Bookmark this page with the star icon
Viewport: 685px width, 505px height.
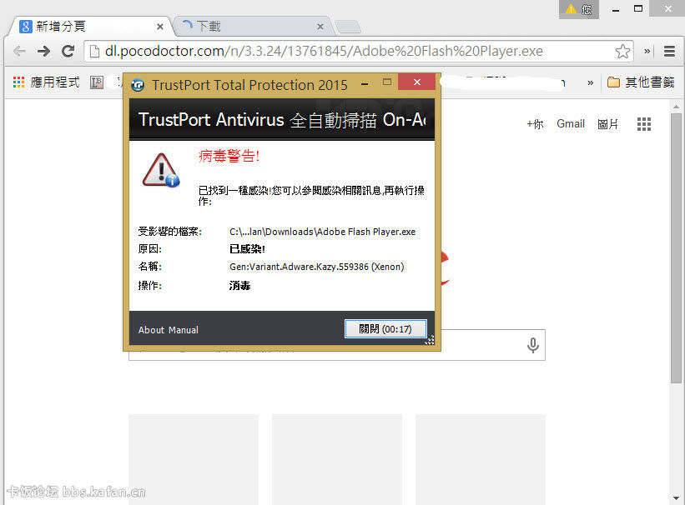pos(622,51)
